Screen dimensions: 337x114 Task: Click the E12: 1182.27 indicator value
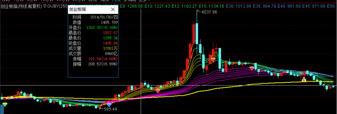point(184,6)
